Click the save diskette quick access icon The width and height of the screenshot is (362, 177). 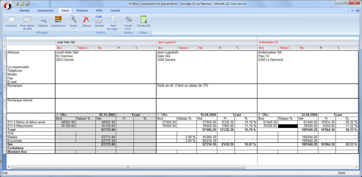tap(27, 4)
